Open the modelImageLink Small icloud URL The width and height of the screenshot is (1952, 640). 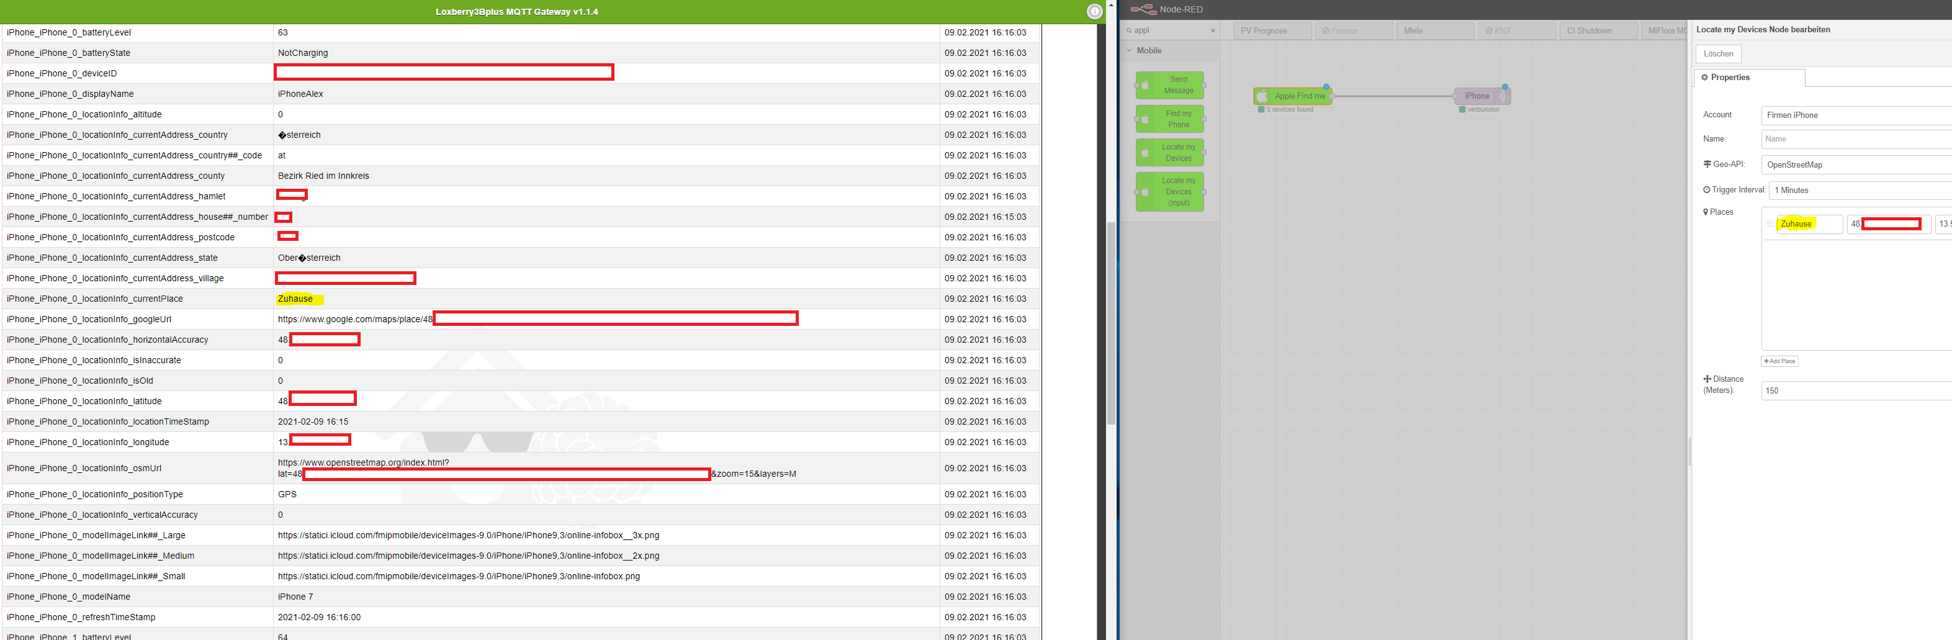click(x=459, y=576)
